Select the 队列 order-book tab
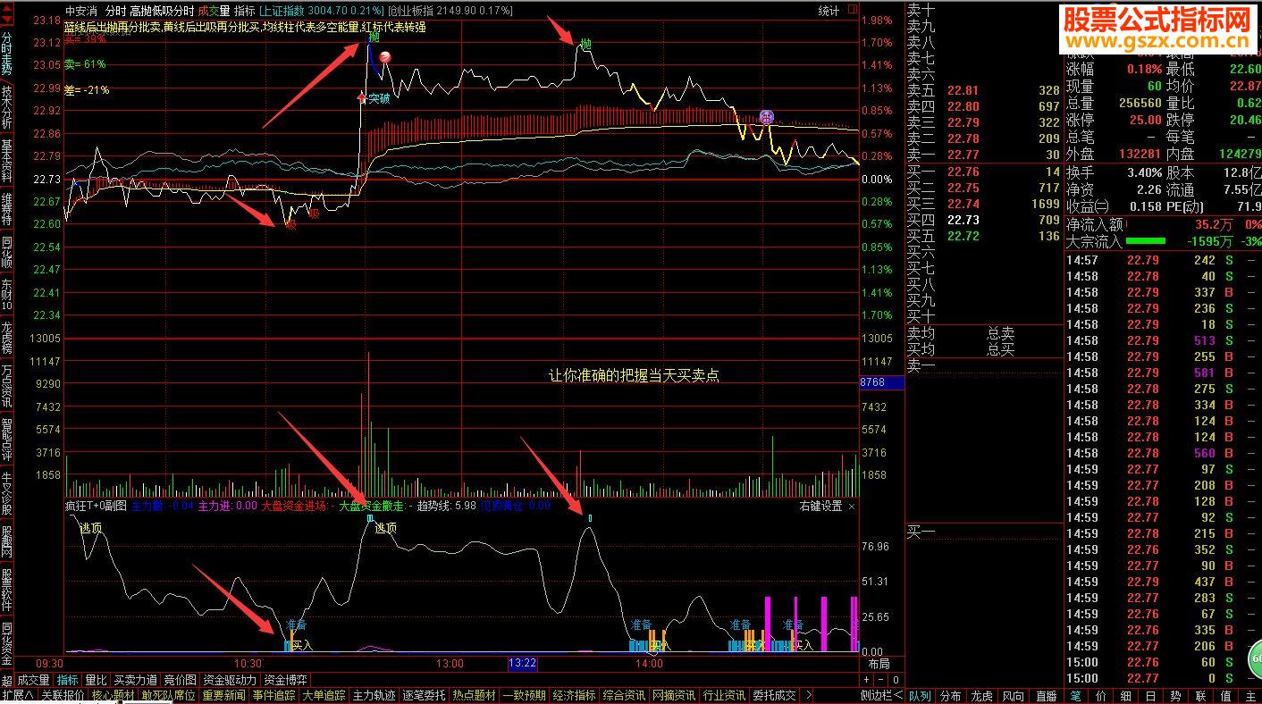The image size is (1262, 704). pyautogui.click(x=921, y=696)
